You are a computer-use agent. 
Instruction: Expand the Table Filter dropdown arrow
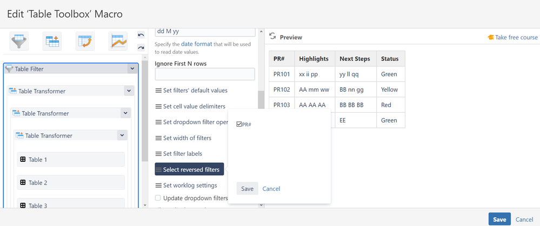(132, 69)
